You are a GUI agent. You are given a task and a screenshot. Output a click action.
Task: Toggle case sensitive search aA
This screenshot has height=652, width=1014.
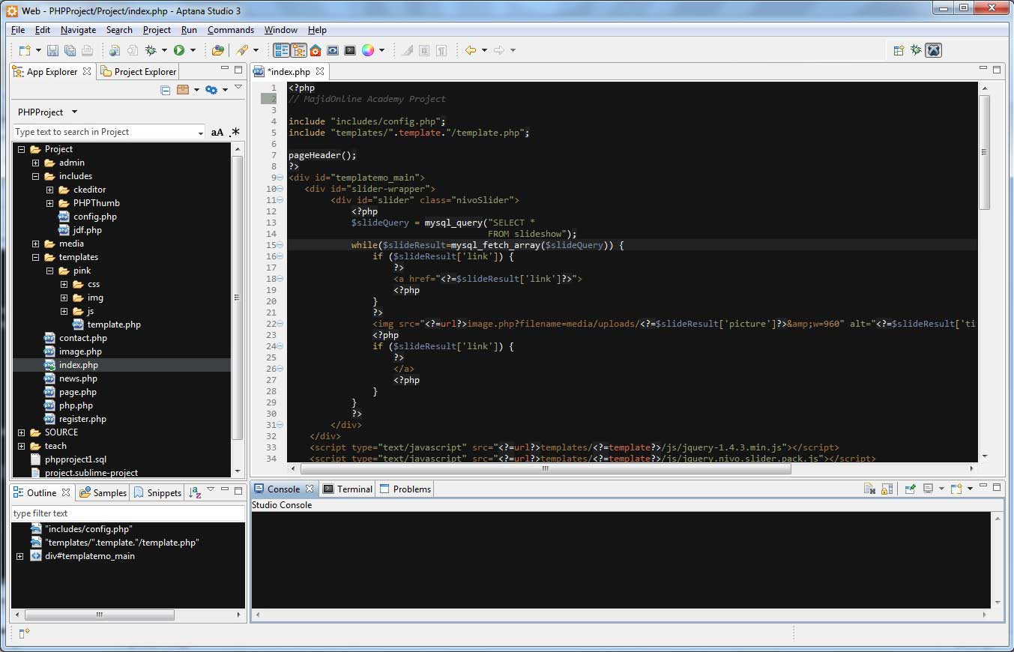point(217,132)
